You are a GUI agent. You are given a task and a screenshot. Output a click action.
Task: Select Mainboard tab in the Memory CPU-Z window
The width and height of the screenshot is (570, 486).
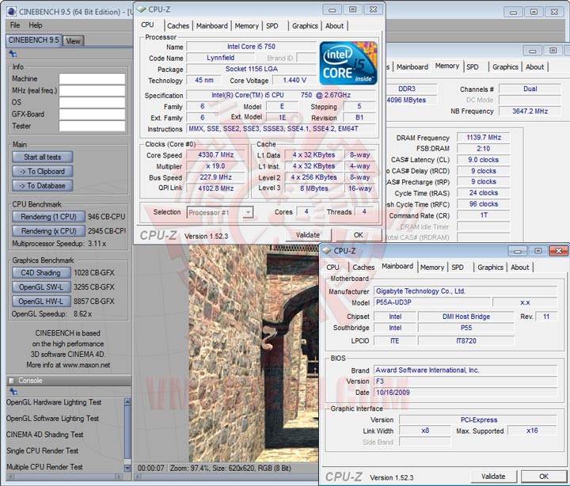[412, 66]
